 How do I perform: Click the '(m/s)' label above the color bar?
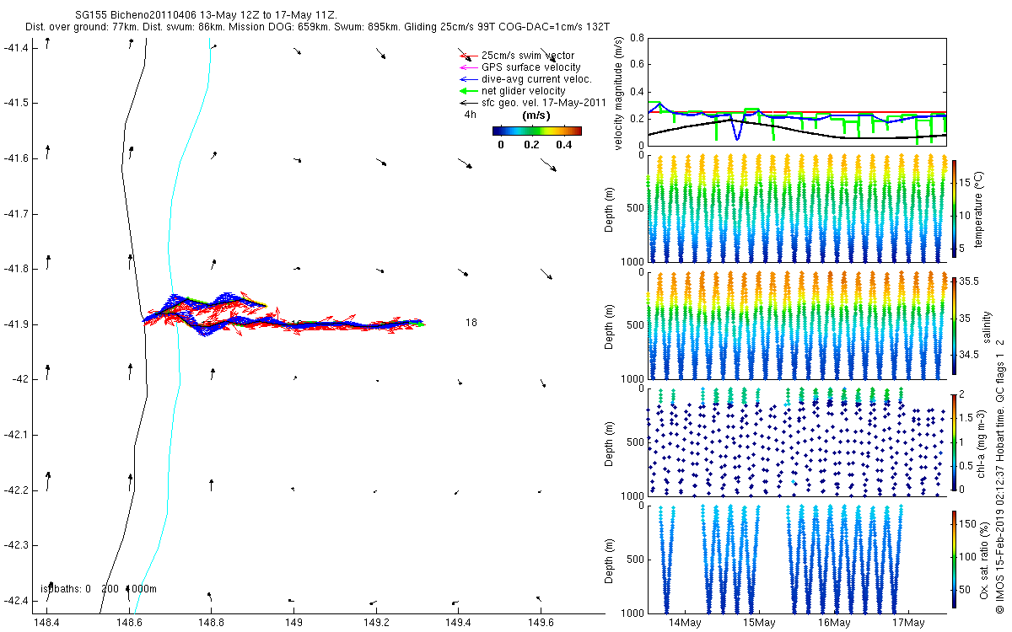[536, 115]
